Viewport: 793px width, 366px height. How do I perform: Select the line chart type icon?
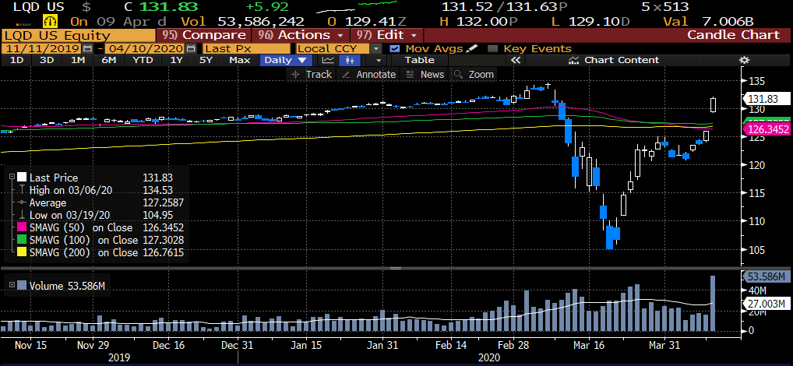[328, 60]
